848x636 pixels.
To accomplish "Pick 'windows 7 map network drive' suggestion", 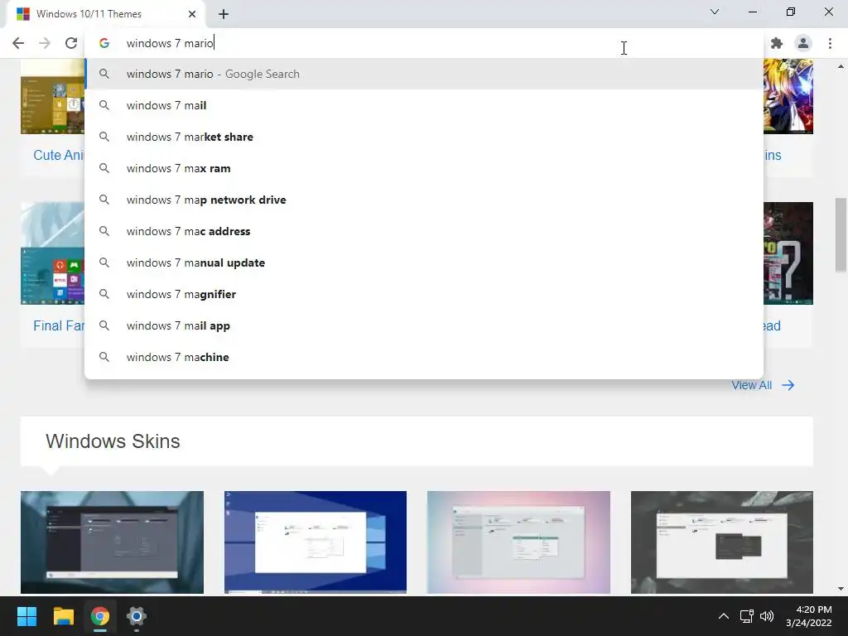I will click(424, 200).
